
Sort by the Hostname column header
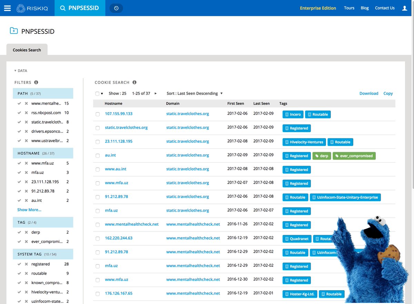114,104
